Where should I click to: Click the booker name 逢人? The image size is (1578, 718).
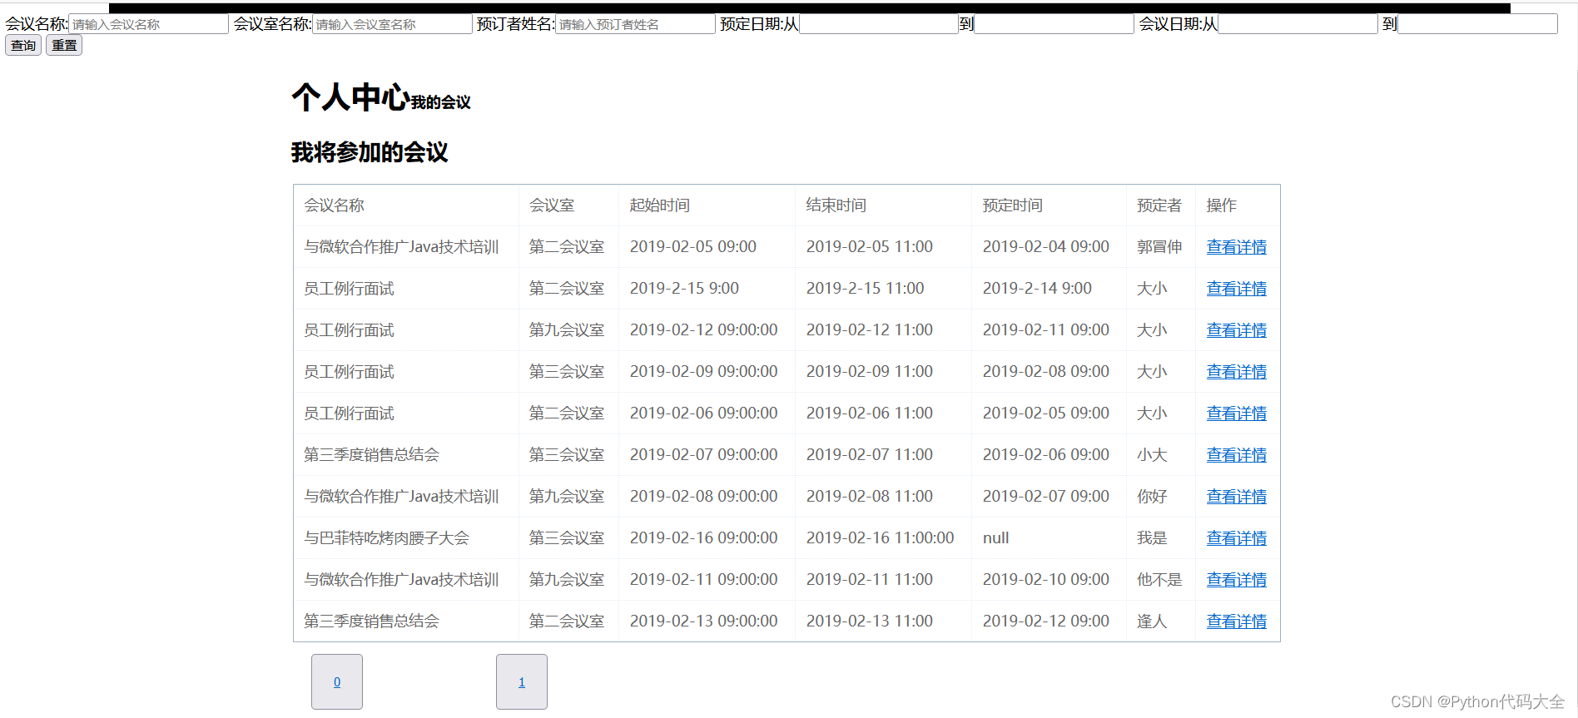(1152, 621)
